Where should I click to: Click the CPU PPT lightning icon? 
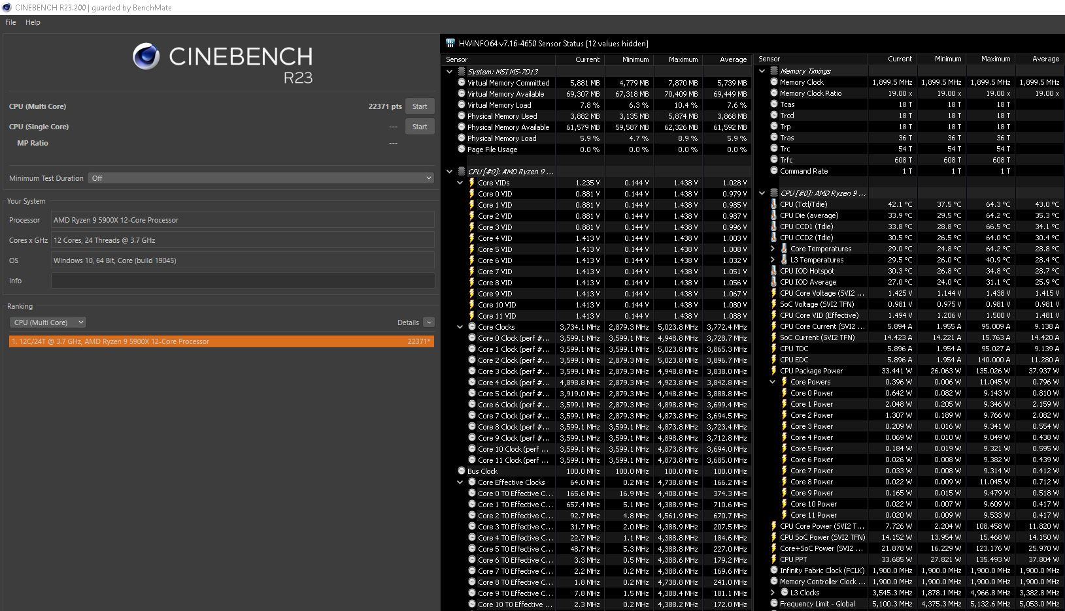[774, 559]
